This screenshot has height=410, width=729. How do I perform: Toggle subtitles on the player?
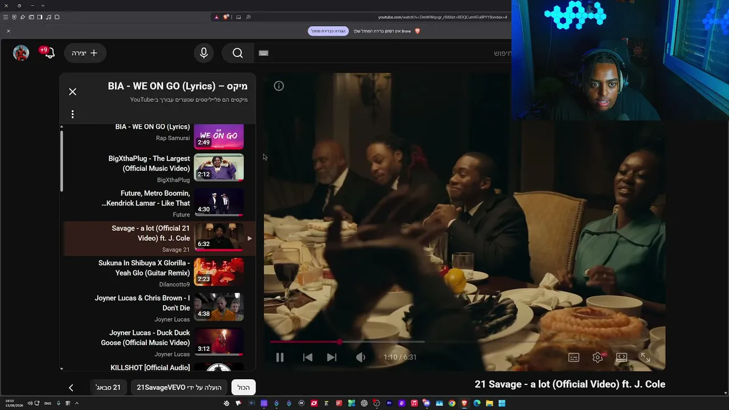574,358
